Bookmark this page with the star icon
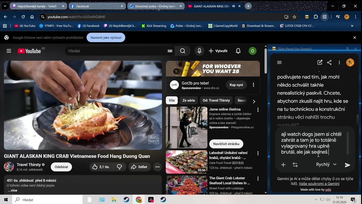362x204 pixels. click(x=294, y=17)
